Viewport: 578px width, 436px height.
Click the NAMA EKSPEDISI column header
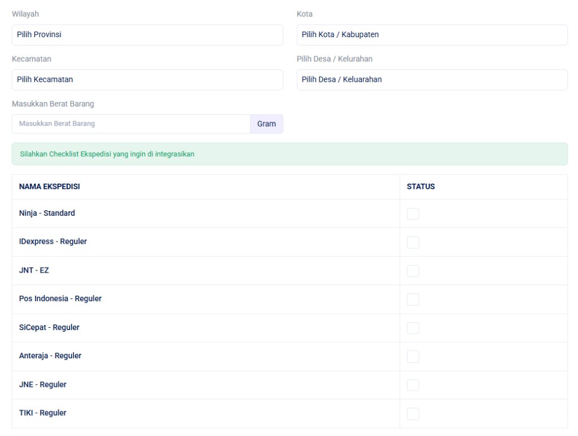(x=49, y=187)
